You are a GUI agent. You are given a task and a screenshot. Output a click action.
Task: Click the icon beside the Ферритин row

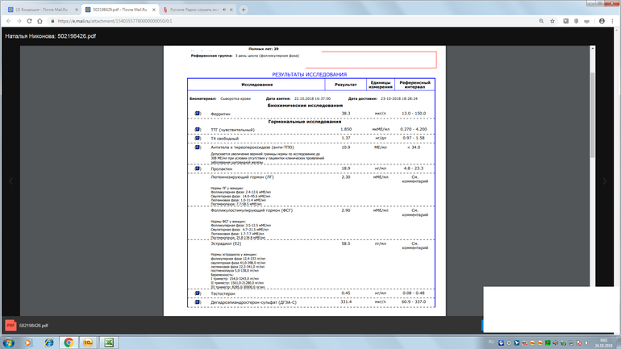[198, 114]
